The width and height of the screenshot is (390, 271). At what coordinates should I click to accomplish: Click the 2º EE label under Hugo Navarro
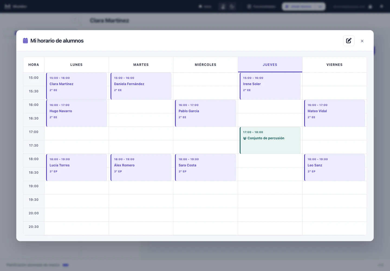click(x=53, y=117)
